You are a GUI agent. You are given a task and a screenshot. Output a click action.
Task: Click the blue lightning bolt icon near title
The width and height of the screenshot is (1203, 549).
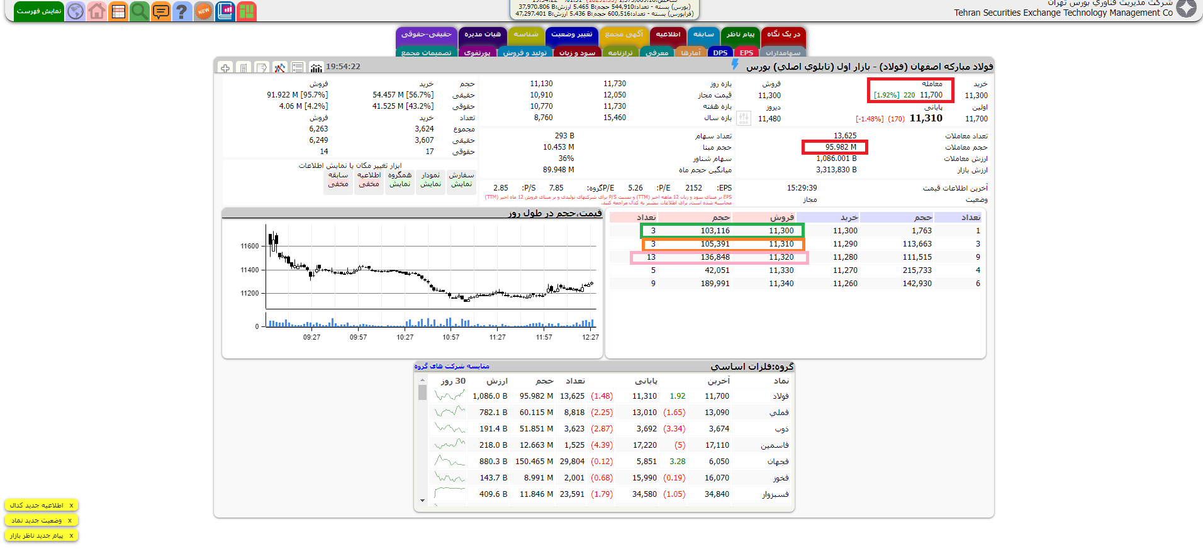pos(735,64)
